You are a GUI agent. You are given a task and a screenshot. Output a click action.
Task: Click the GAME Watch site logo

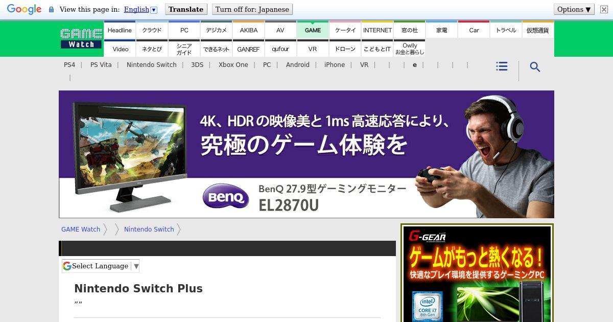click(81, 38)
